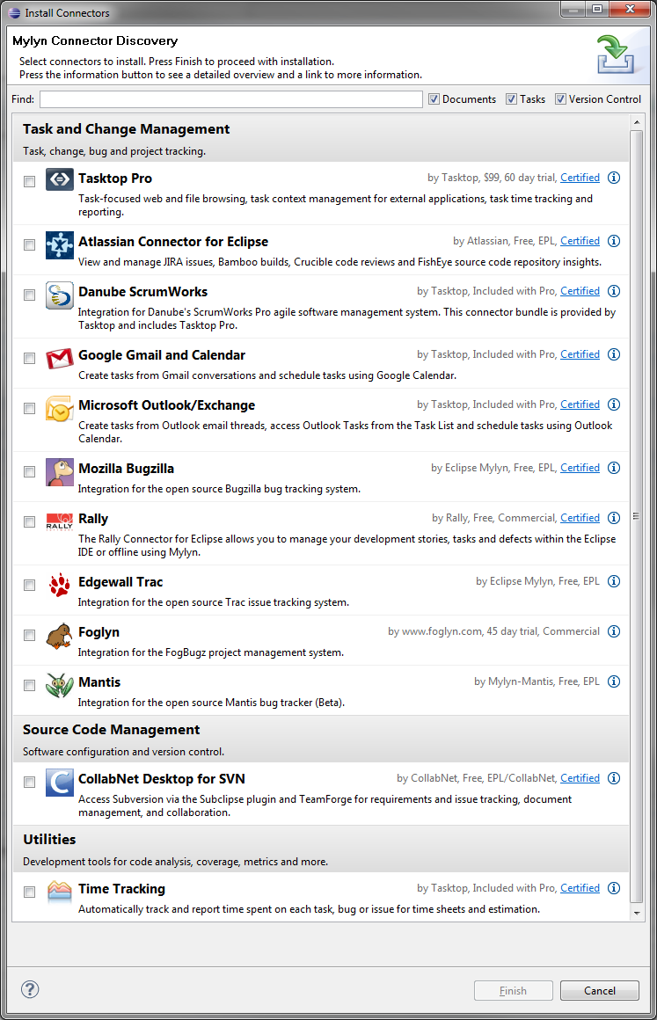Screen dimensions: 657x1020
Task: Click the CollabNet Desktop for SVN icon
Action: (59, 782)
